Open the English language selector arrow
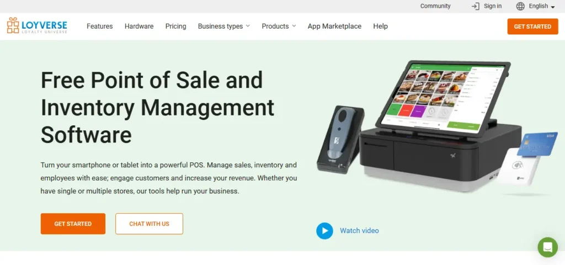 point(553,7)
